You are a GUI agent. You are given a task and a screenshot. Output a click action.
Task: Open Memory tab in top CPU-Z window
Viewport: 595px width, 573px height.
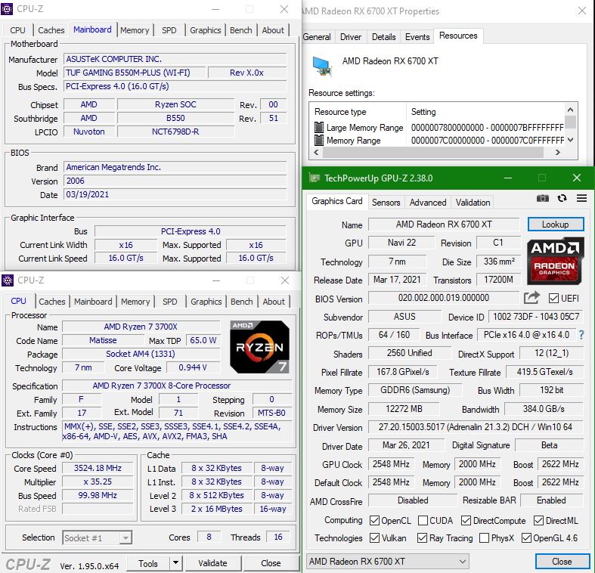[x=135, y=30]
